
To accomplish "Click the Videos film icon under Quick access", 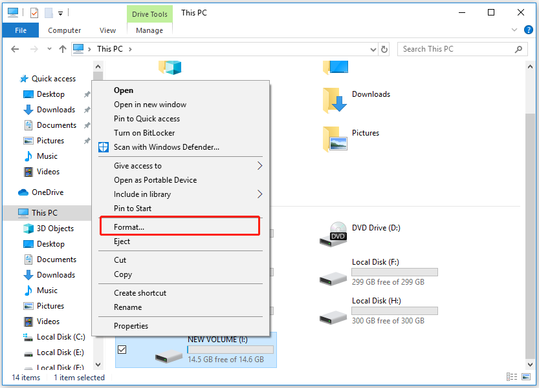I will click(28, 172).
